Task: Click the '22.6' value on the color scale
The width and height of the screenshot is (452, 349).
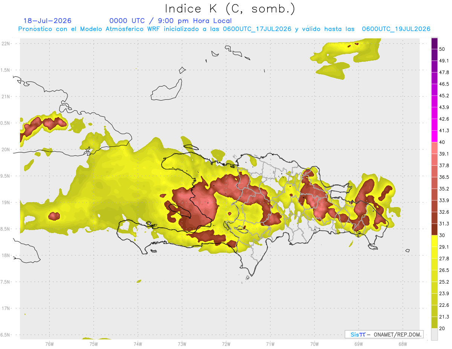Action: pyautogui.click(x=444, y=305)
